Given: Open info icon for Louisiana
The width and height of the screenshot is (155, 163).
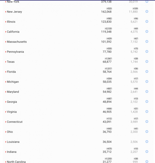Looking at the screenshot, I should (x=147, y=142).
